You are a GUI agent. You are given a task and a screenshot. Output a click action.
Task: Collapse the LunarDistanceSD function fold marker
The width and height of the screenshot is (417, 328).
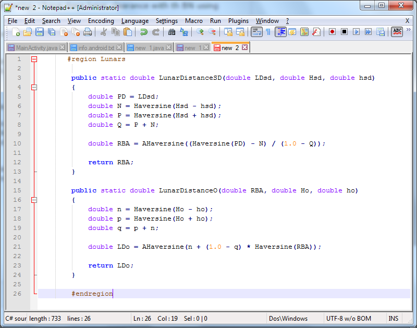point(34,88)
